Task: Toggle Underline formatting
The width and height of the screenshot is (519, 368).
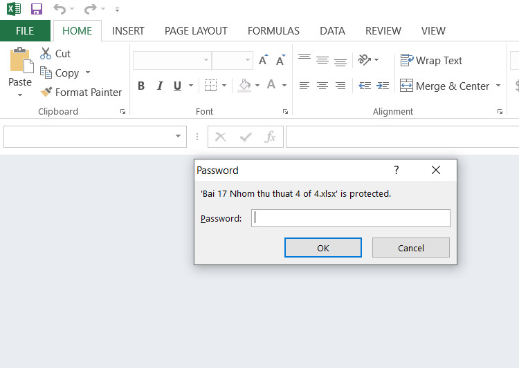Action: (x=177, y=86)
